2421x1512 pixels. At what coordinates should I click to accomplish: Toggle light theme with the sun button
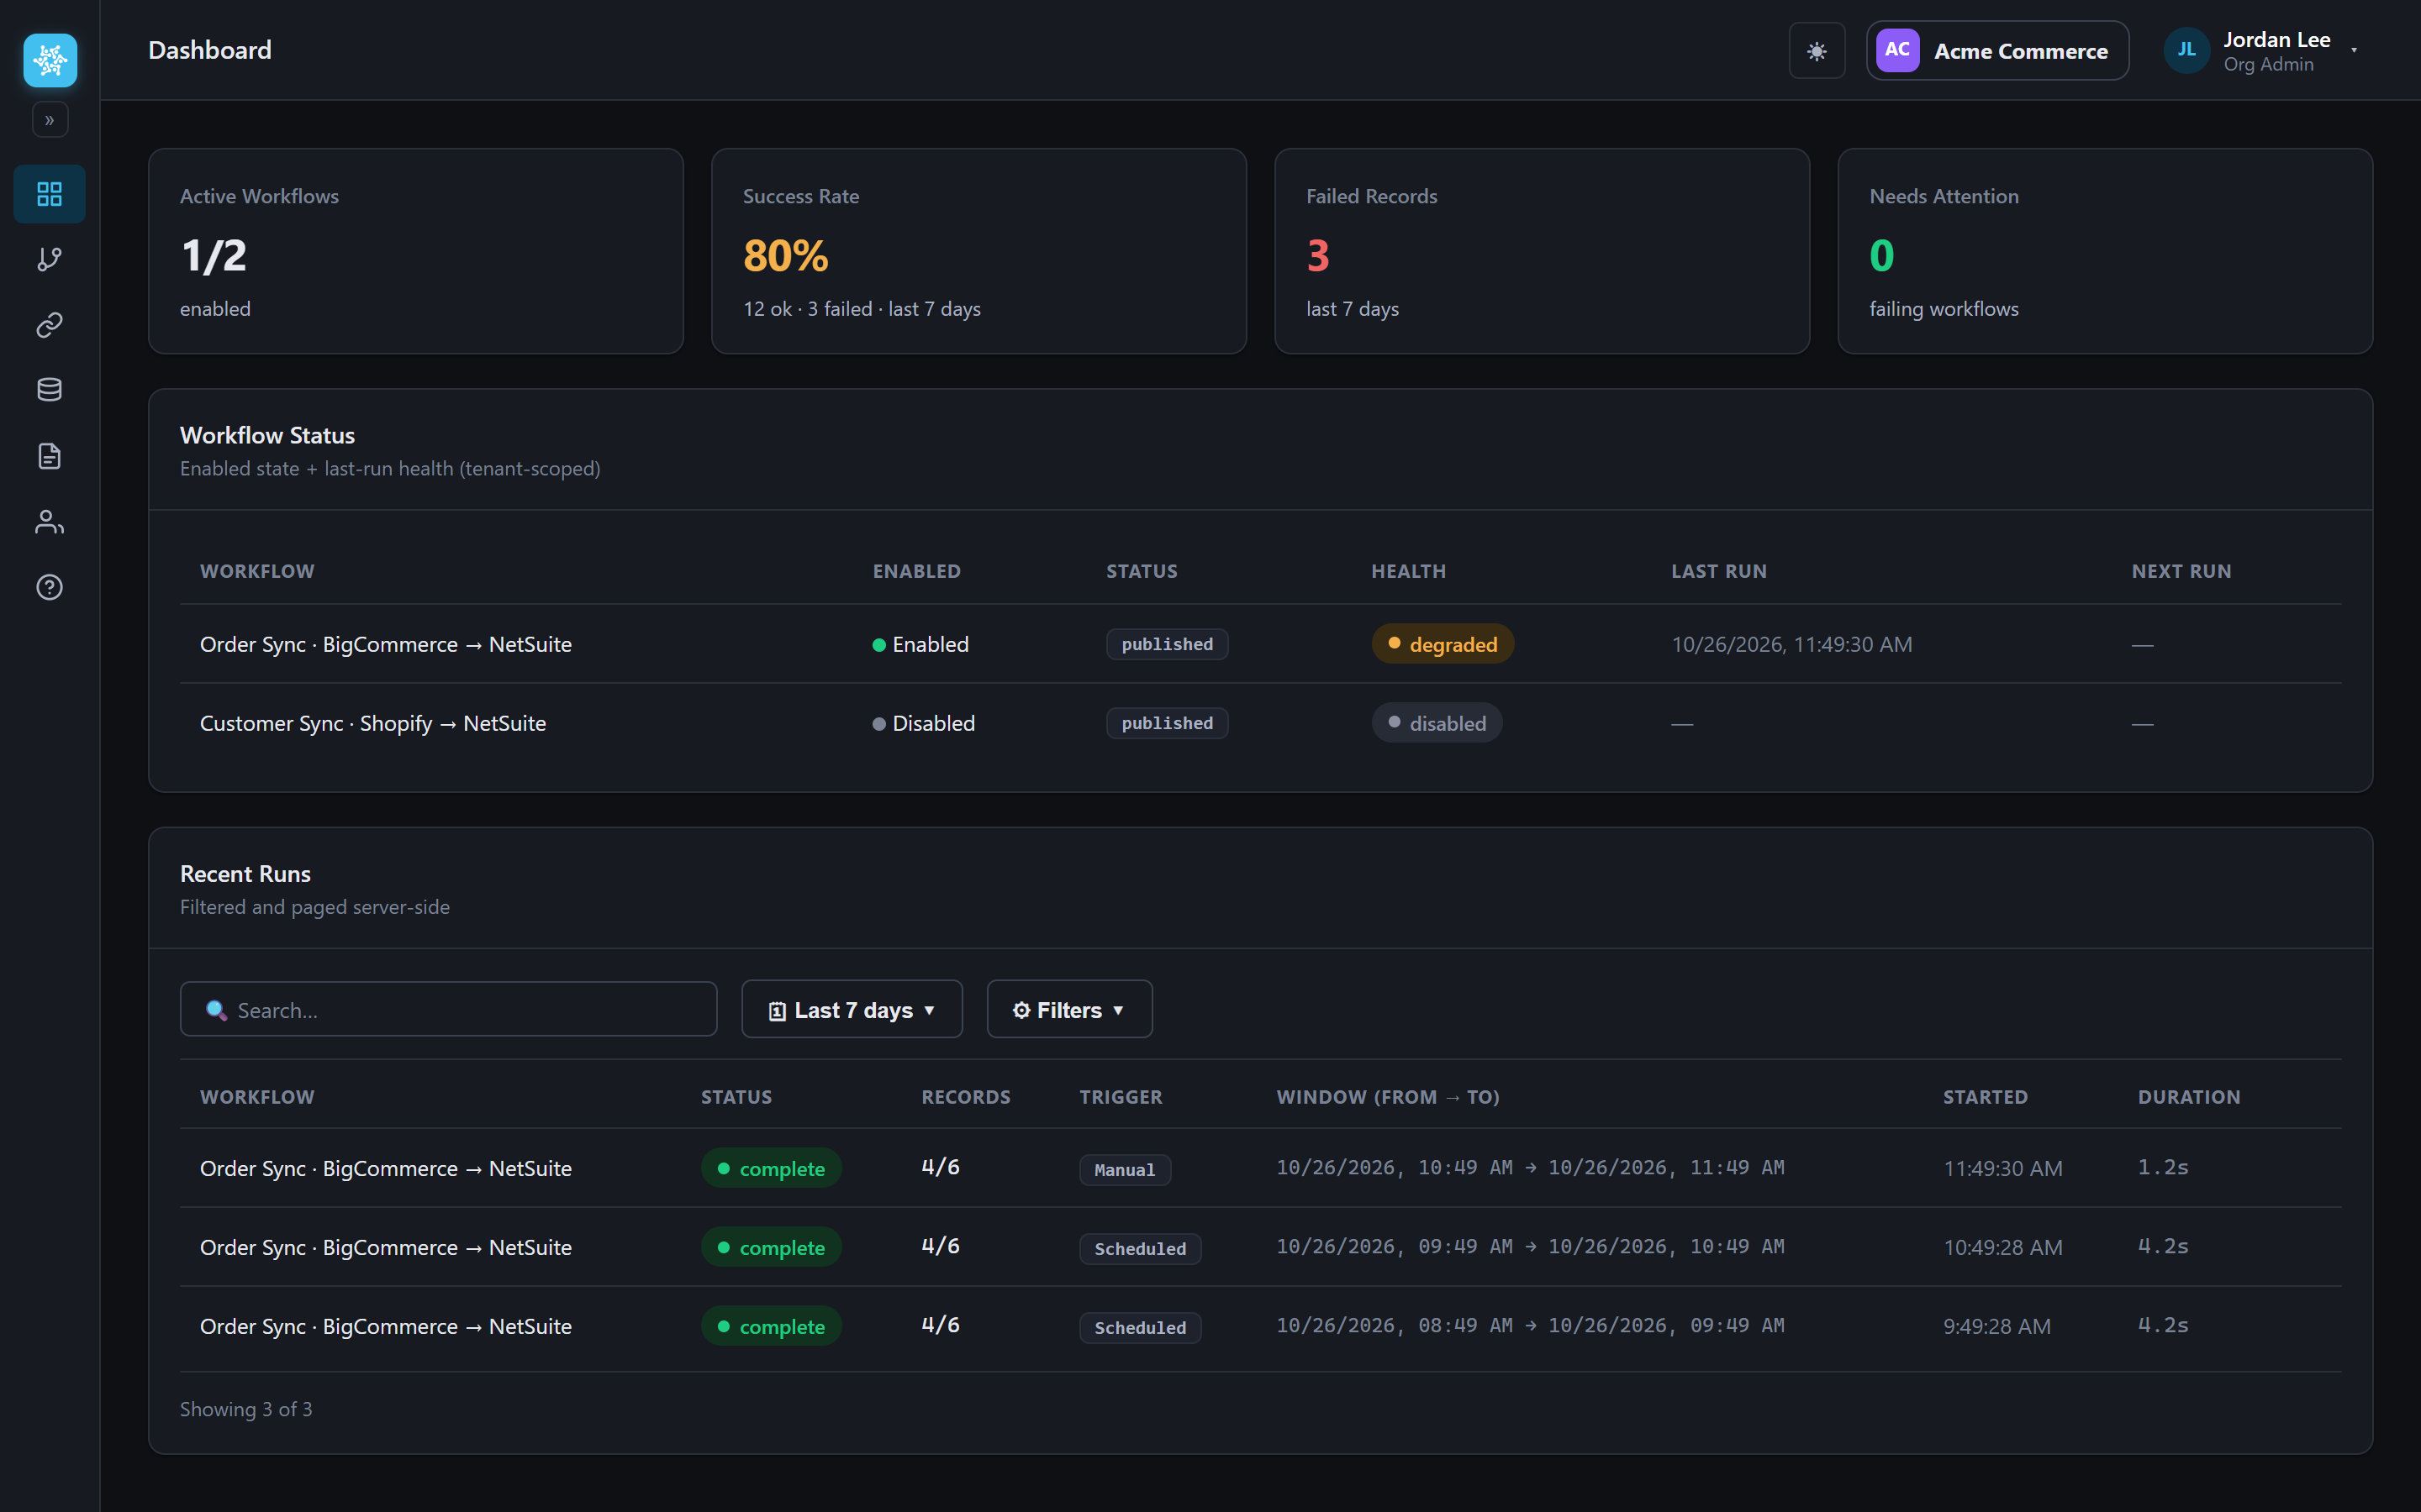click(x=1817, y=51)
